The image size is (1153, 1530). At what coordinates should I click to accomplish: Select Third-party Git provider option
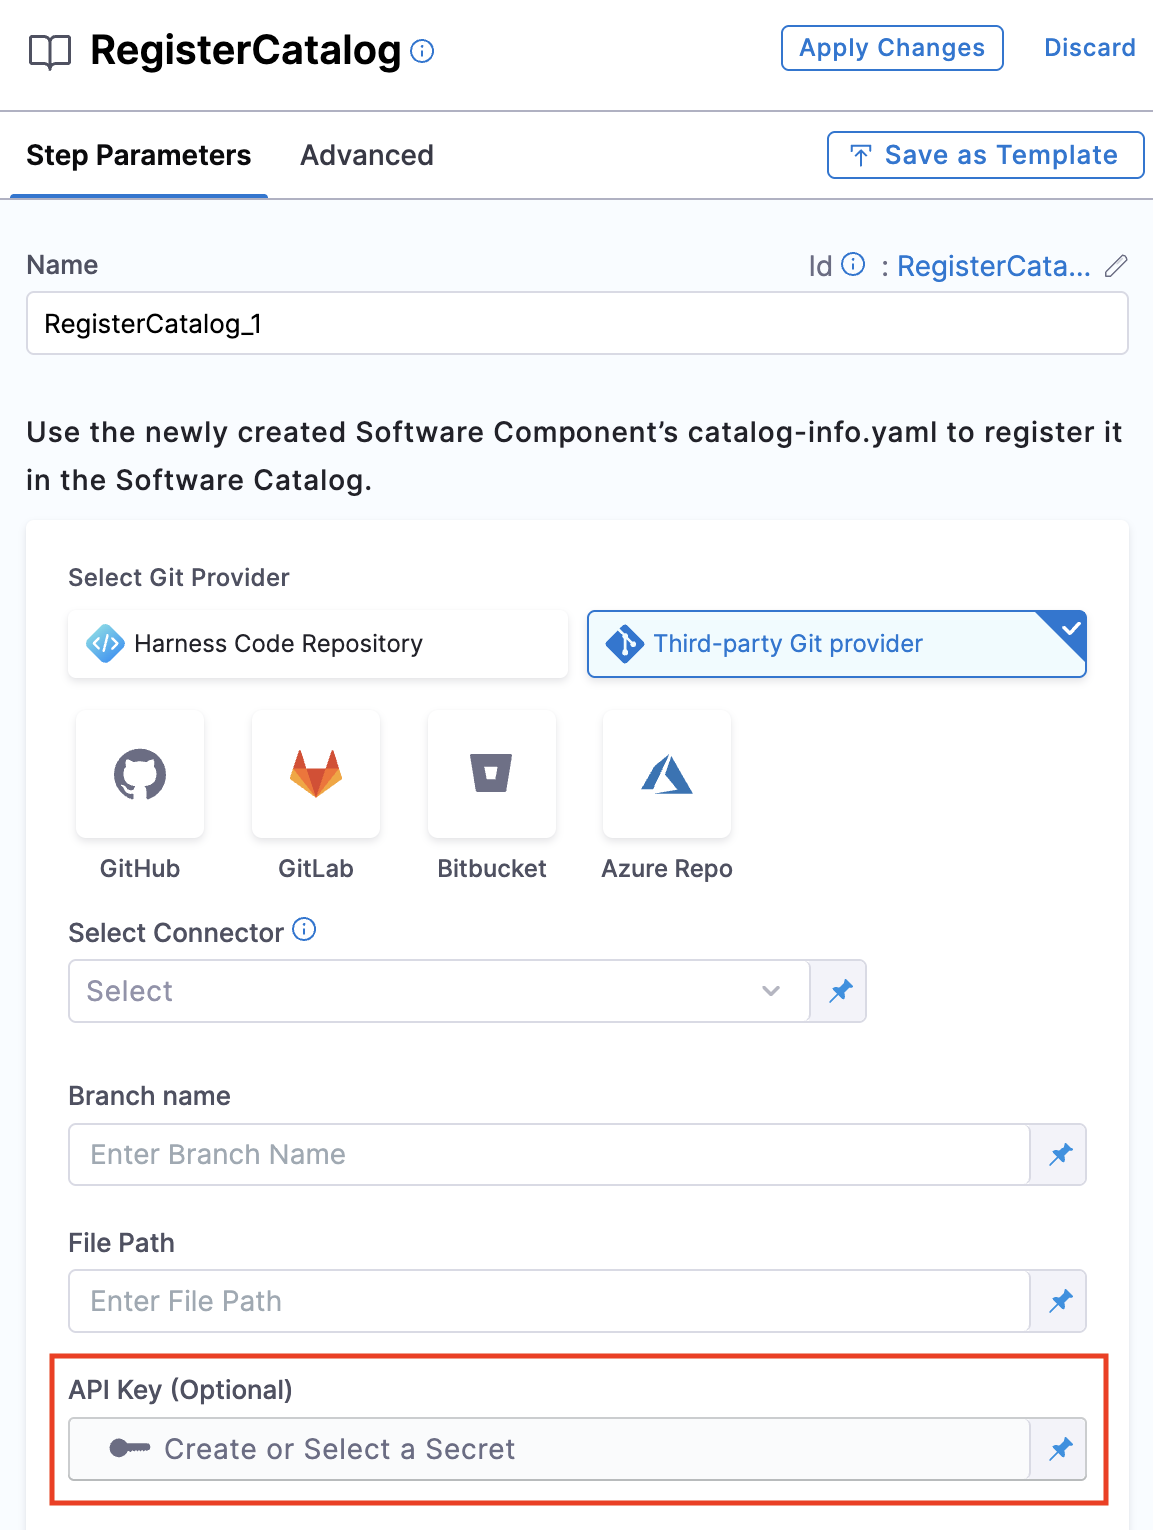(x=836, y=644)
